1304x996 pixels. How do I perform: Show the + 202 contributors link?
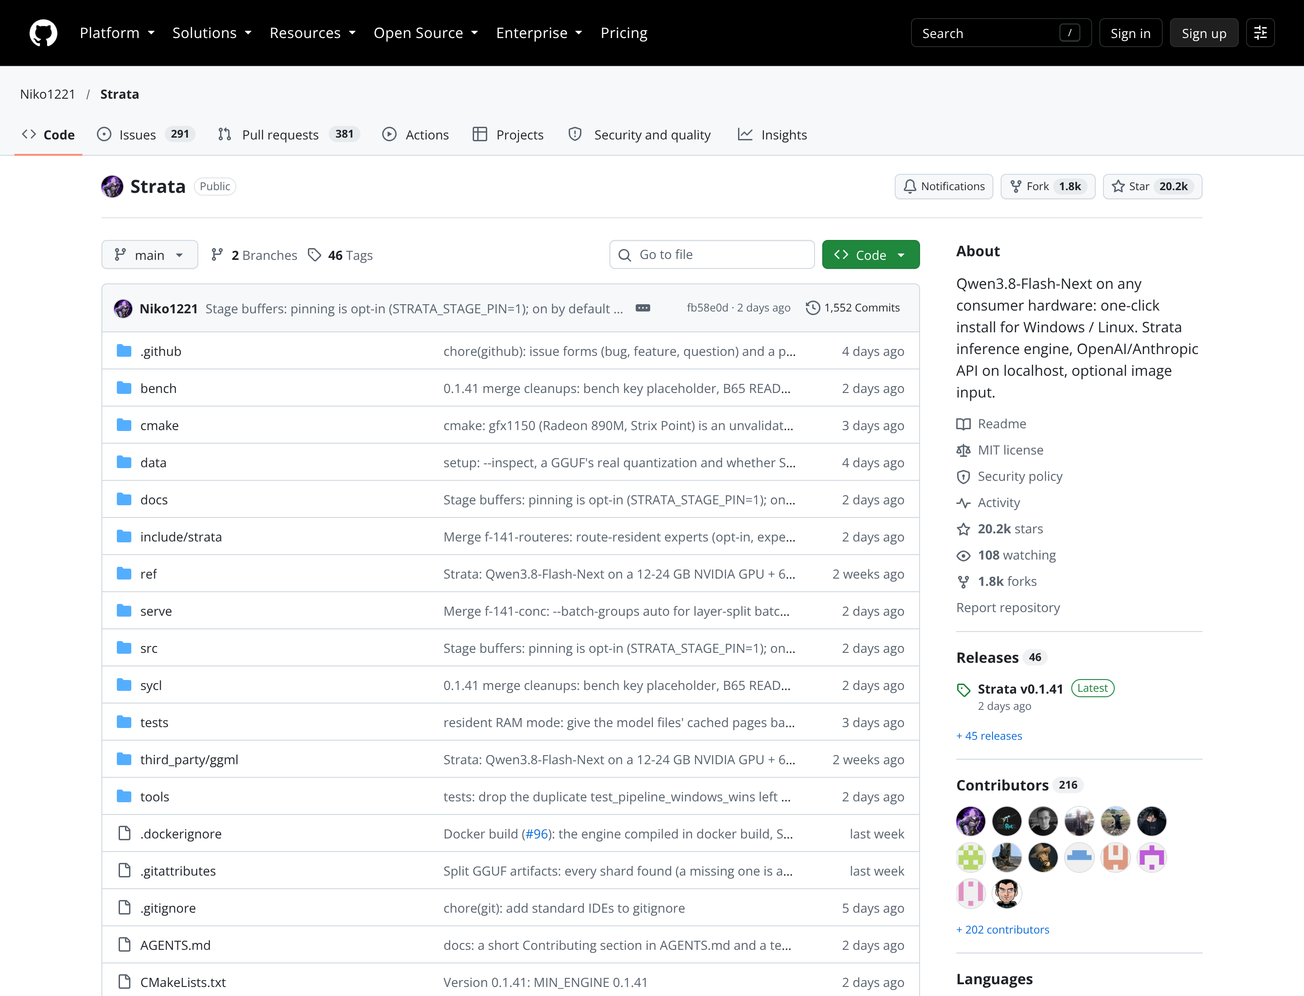(1003, 929)
